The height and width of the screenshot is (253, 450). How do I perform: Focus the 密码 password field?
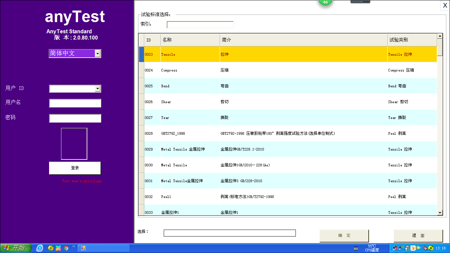click(75, 118)
